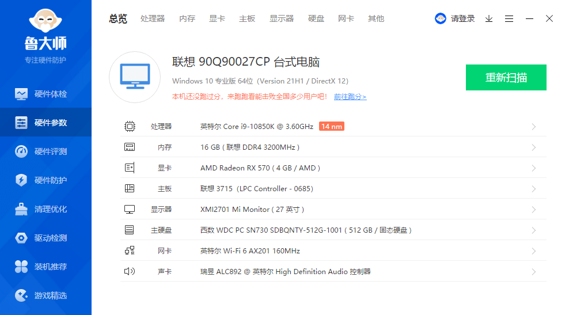Image resolution: width=569 pixels, height=315 pixels.
Task: Click the green 重新扫描 button
Action: tap(506, 78)
